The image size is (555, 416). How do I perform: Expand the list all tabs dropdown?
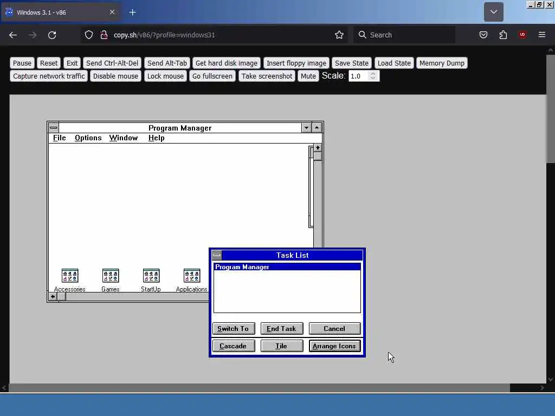[x=493, y=12]
